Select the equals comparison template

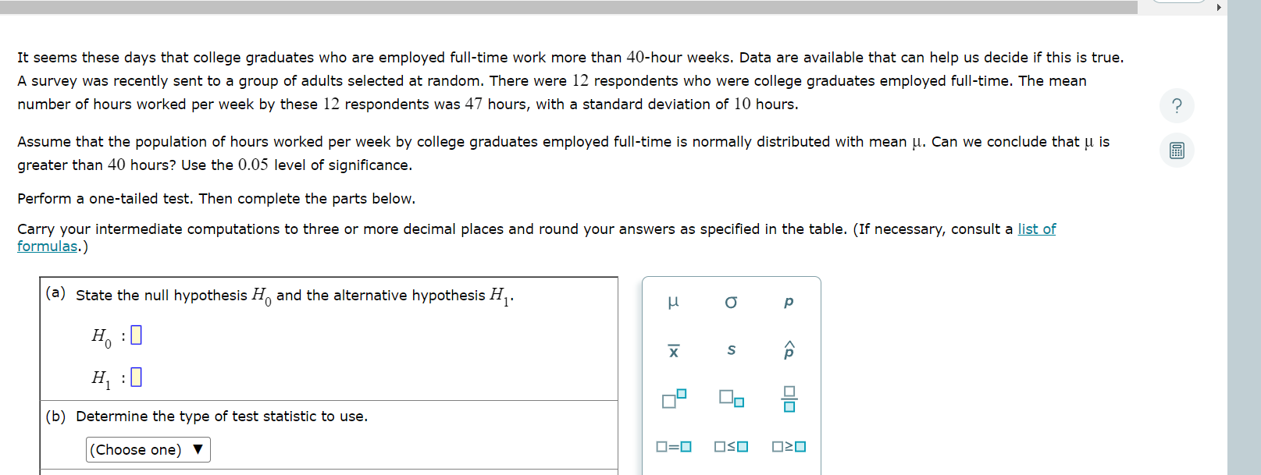tap(675, 446)
